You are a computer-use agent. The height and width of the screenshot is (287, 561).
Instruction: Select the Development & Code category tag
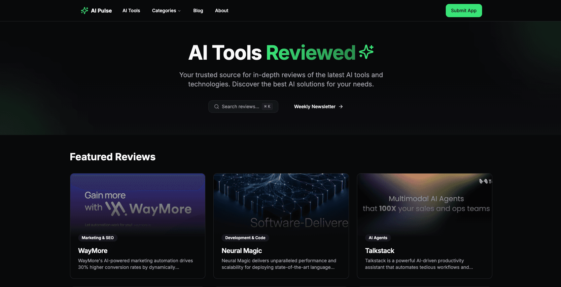click(x=245, y=238)
